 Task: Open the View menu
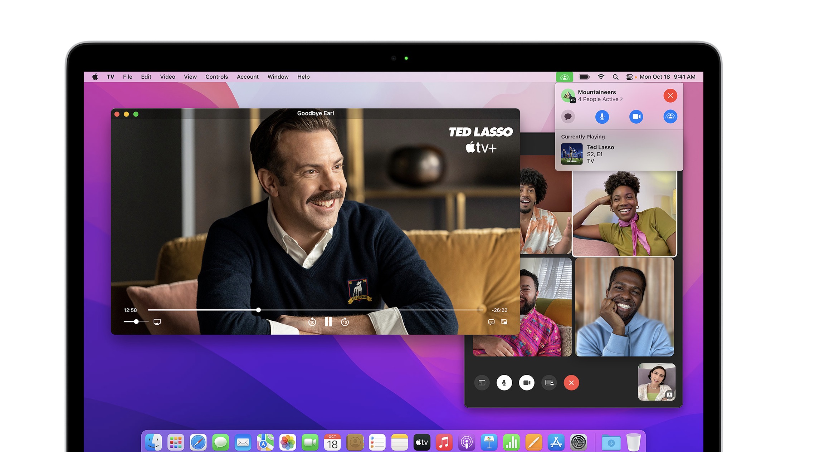190,77
